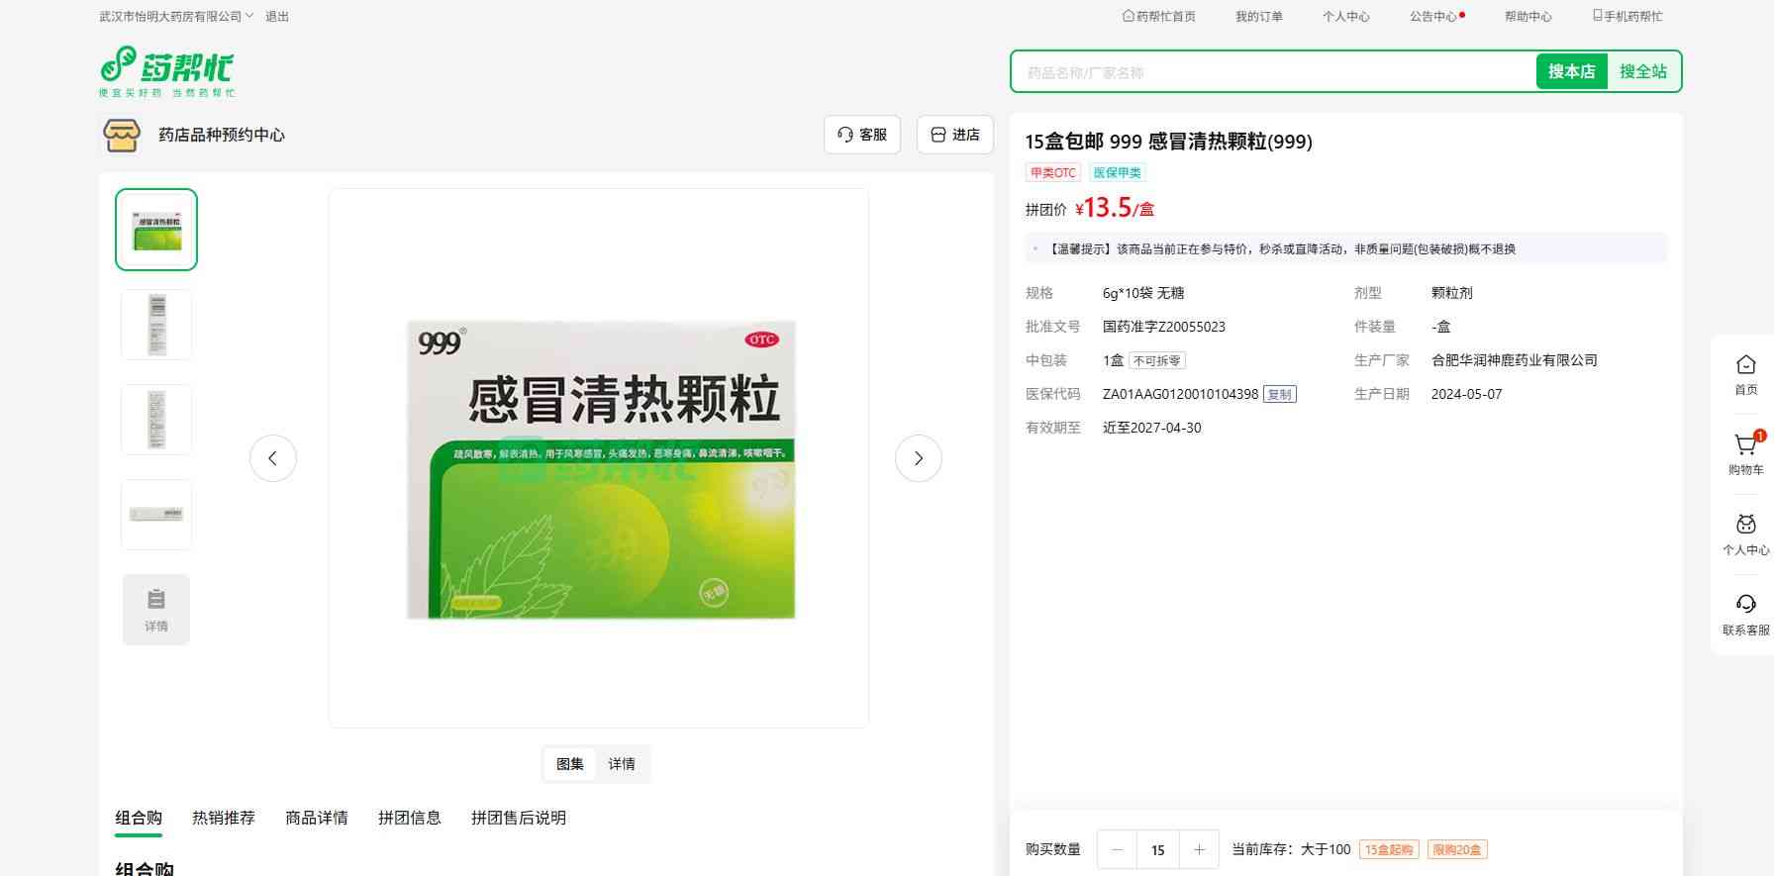Switch to the 详情 image toggle
Screen dimensions: 1774x876
click(622, 764)
